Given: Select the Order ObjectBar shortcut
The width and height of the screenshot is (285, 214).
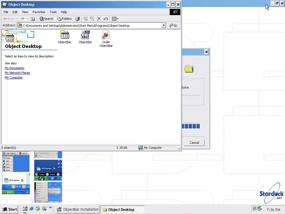Looking at the screenshot, I should 106,39.
